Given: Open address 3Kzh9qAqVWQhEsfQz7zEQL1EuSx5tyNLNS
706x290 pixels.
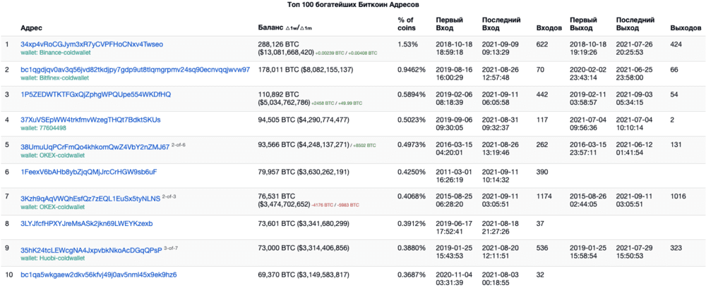Looking at the screenshot, I should tap(90, 199).
